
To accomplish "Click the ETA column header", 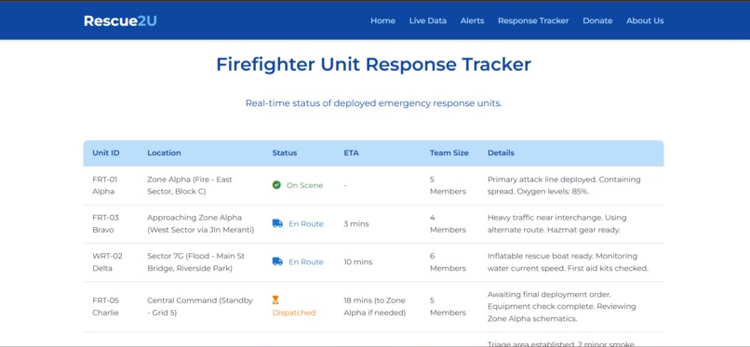I will [x=351, y=153].
